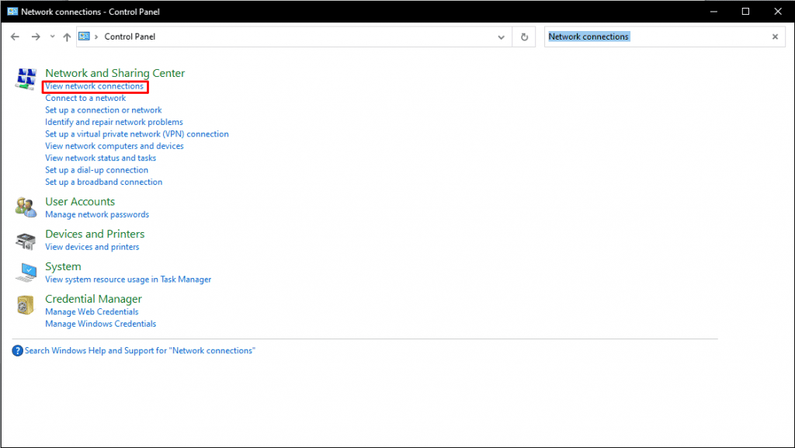Go up one level with up arrow

point(67,36)
